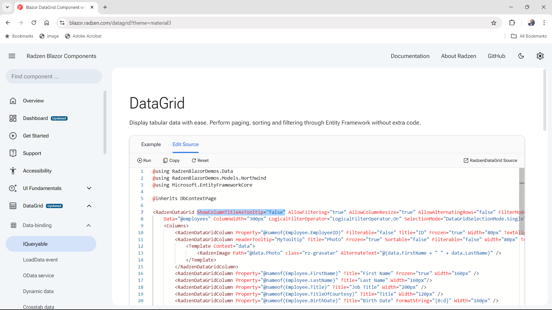Image resolution: width=552 pixels, height=310 pixels.
Task: Open the Bookmarks bookmark
Action: coord(19,36)
